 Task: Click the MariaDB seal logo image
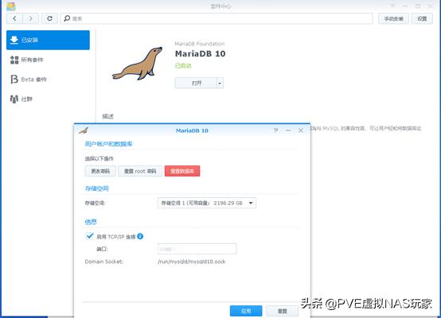138,64
